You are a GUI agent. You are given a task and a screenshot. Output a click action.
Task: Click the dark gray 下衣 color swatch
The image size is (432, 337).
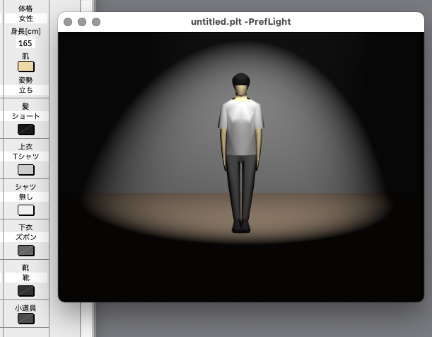pos(26,251)
